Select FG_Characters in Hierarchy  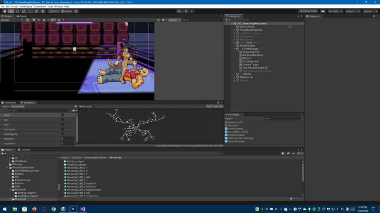251,62
